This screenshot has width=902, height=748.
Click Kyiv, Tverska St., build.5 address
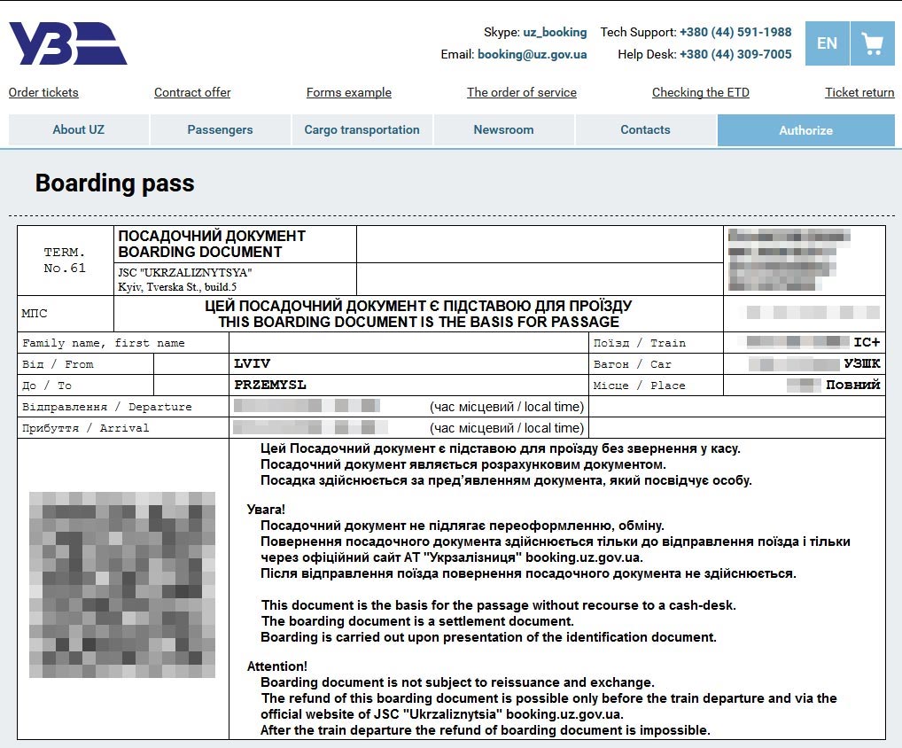coord(177,286)
